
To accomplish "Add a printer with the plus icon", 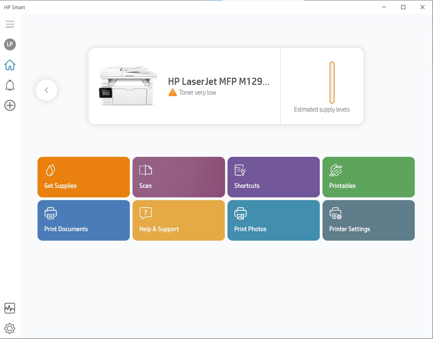I will click(x=10, y=105).
